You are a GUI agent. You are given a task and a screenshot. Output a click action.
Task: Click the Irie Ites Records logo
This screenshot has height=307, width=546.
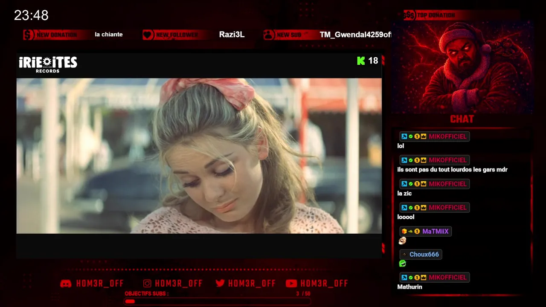coord(48,64)
